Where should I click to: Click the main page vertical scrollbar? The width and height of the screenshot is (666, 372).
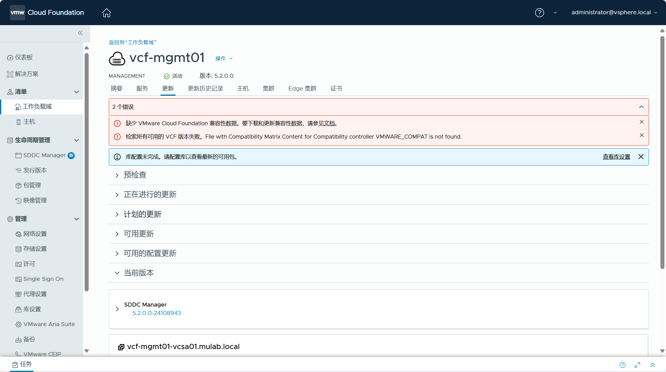click(x=662, y=152)
